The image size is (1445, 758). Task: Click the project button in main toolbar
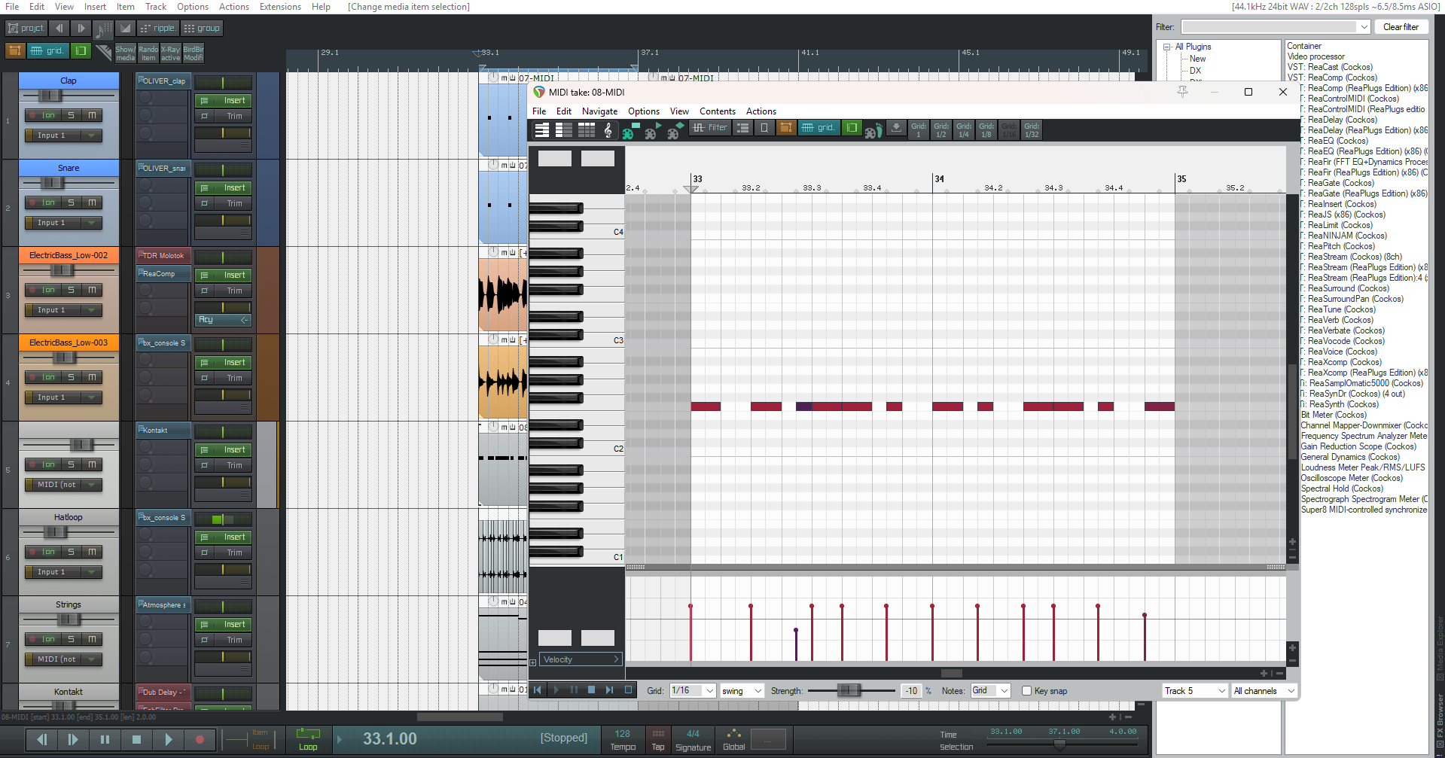tap(26, 29)
